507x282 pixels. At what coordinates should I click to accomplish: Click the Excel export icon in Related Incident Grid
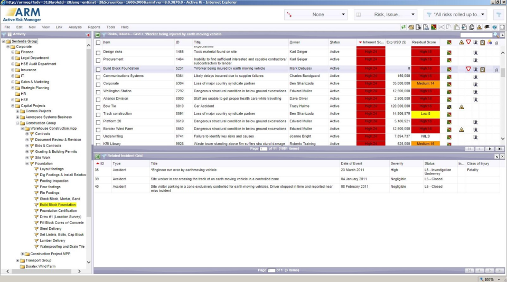pyautogui.click(x=98, y=156)
